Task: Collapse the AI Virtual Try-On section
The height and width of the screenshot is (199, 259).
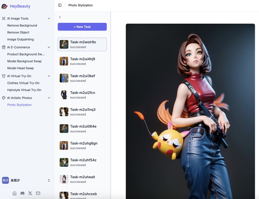Action: (49, 76)
